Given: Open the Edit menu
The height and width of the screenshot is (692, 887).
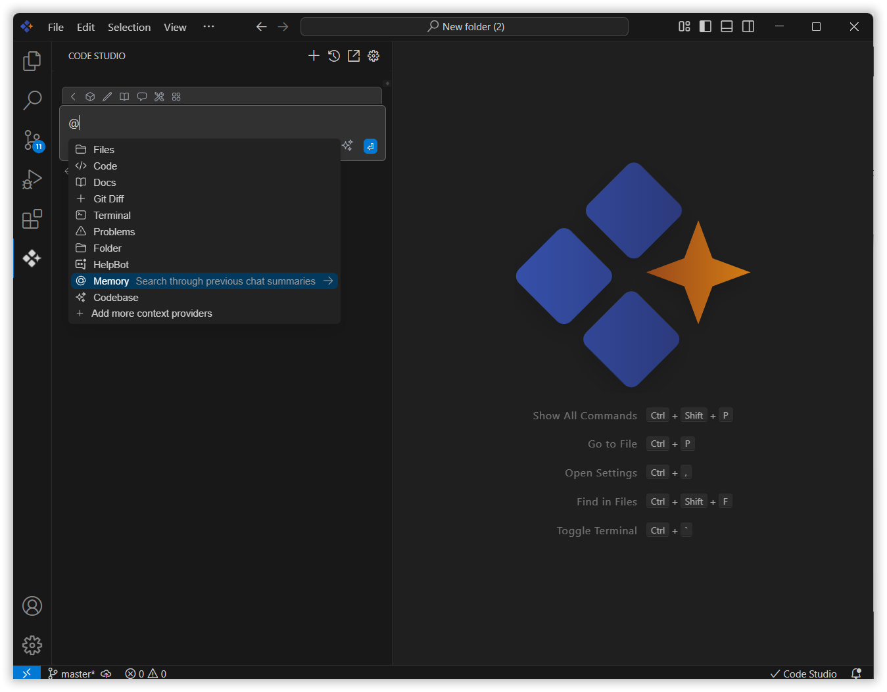Looking at the screenshot, I should (85, 27).
